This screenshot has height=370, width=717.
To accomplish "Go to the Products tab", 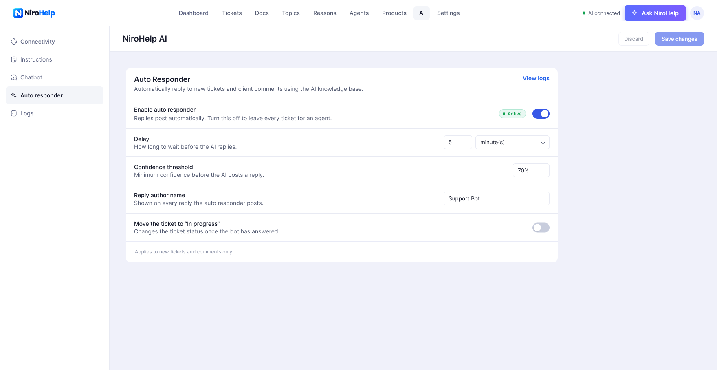I will click(394, 13).
